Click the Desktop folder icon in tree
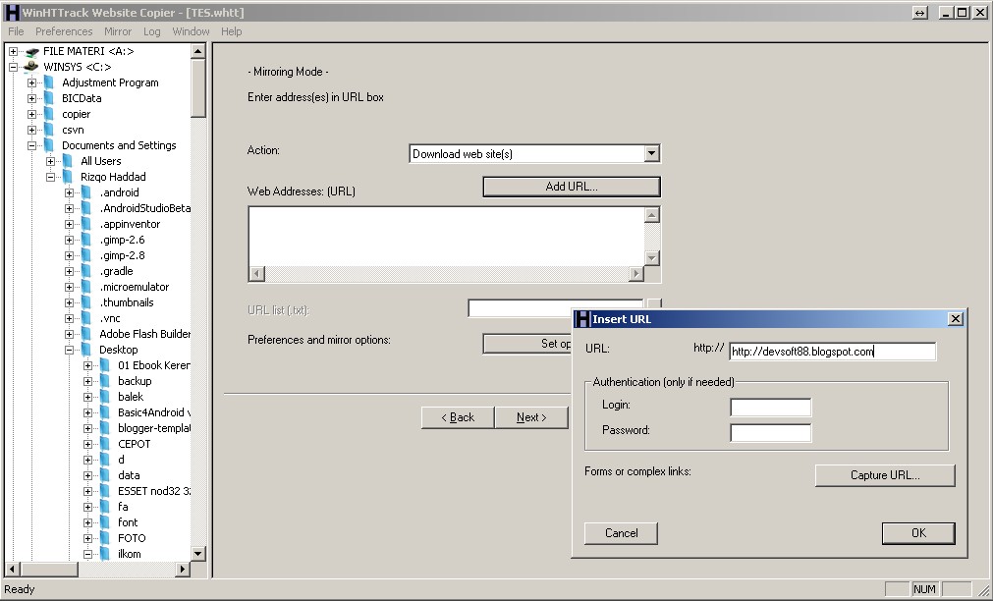 (x=87, y=350)
